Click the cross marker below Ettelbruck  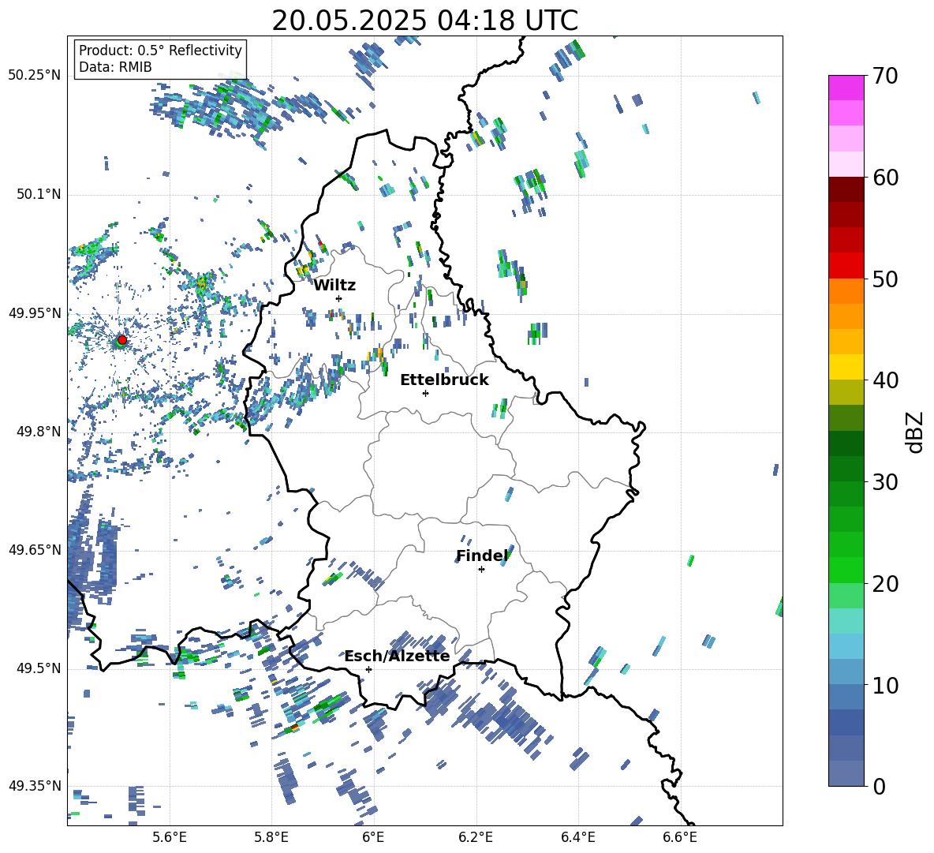pyautogui.click(x=425, y=393)
